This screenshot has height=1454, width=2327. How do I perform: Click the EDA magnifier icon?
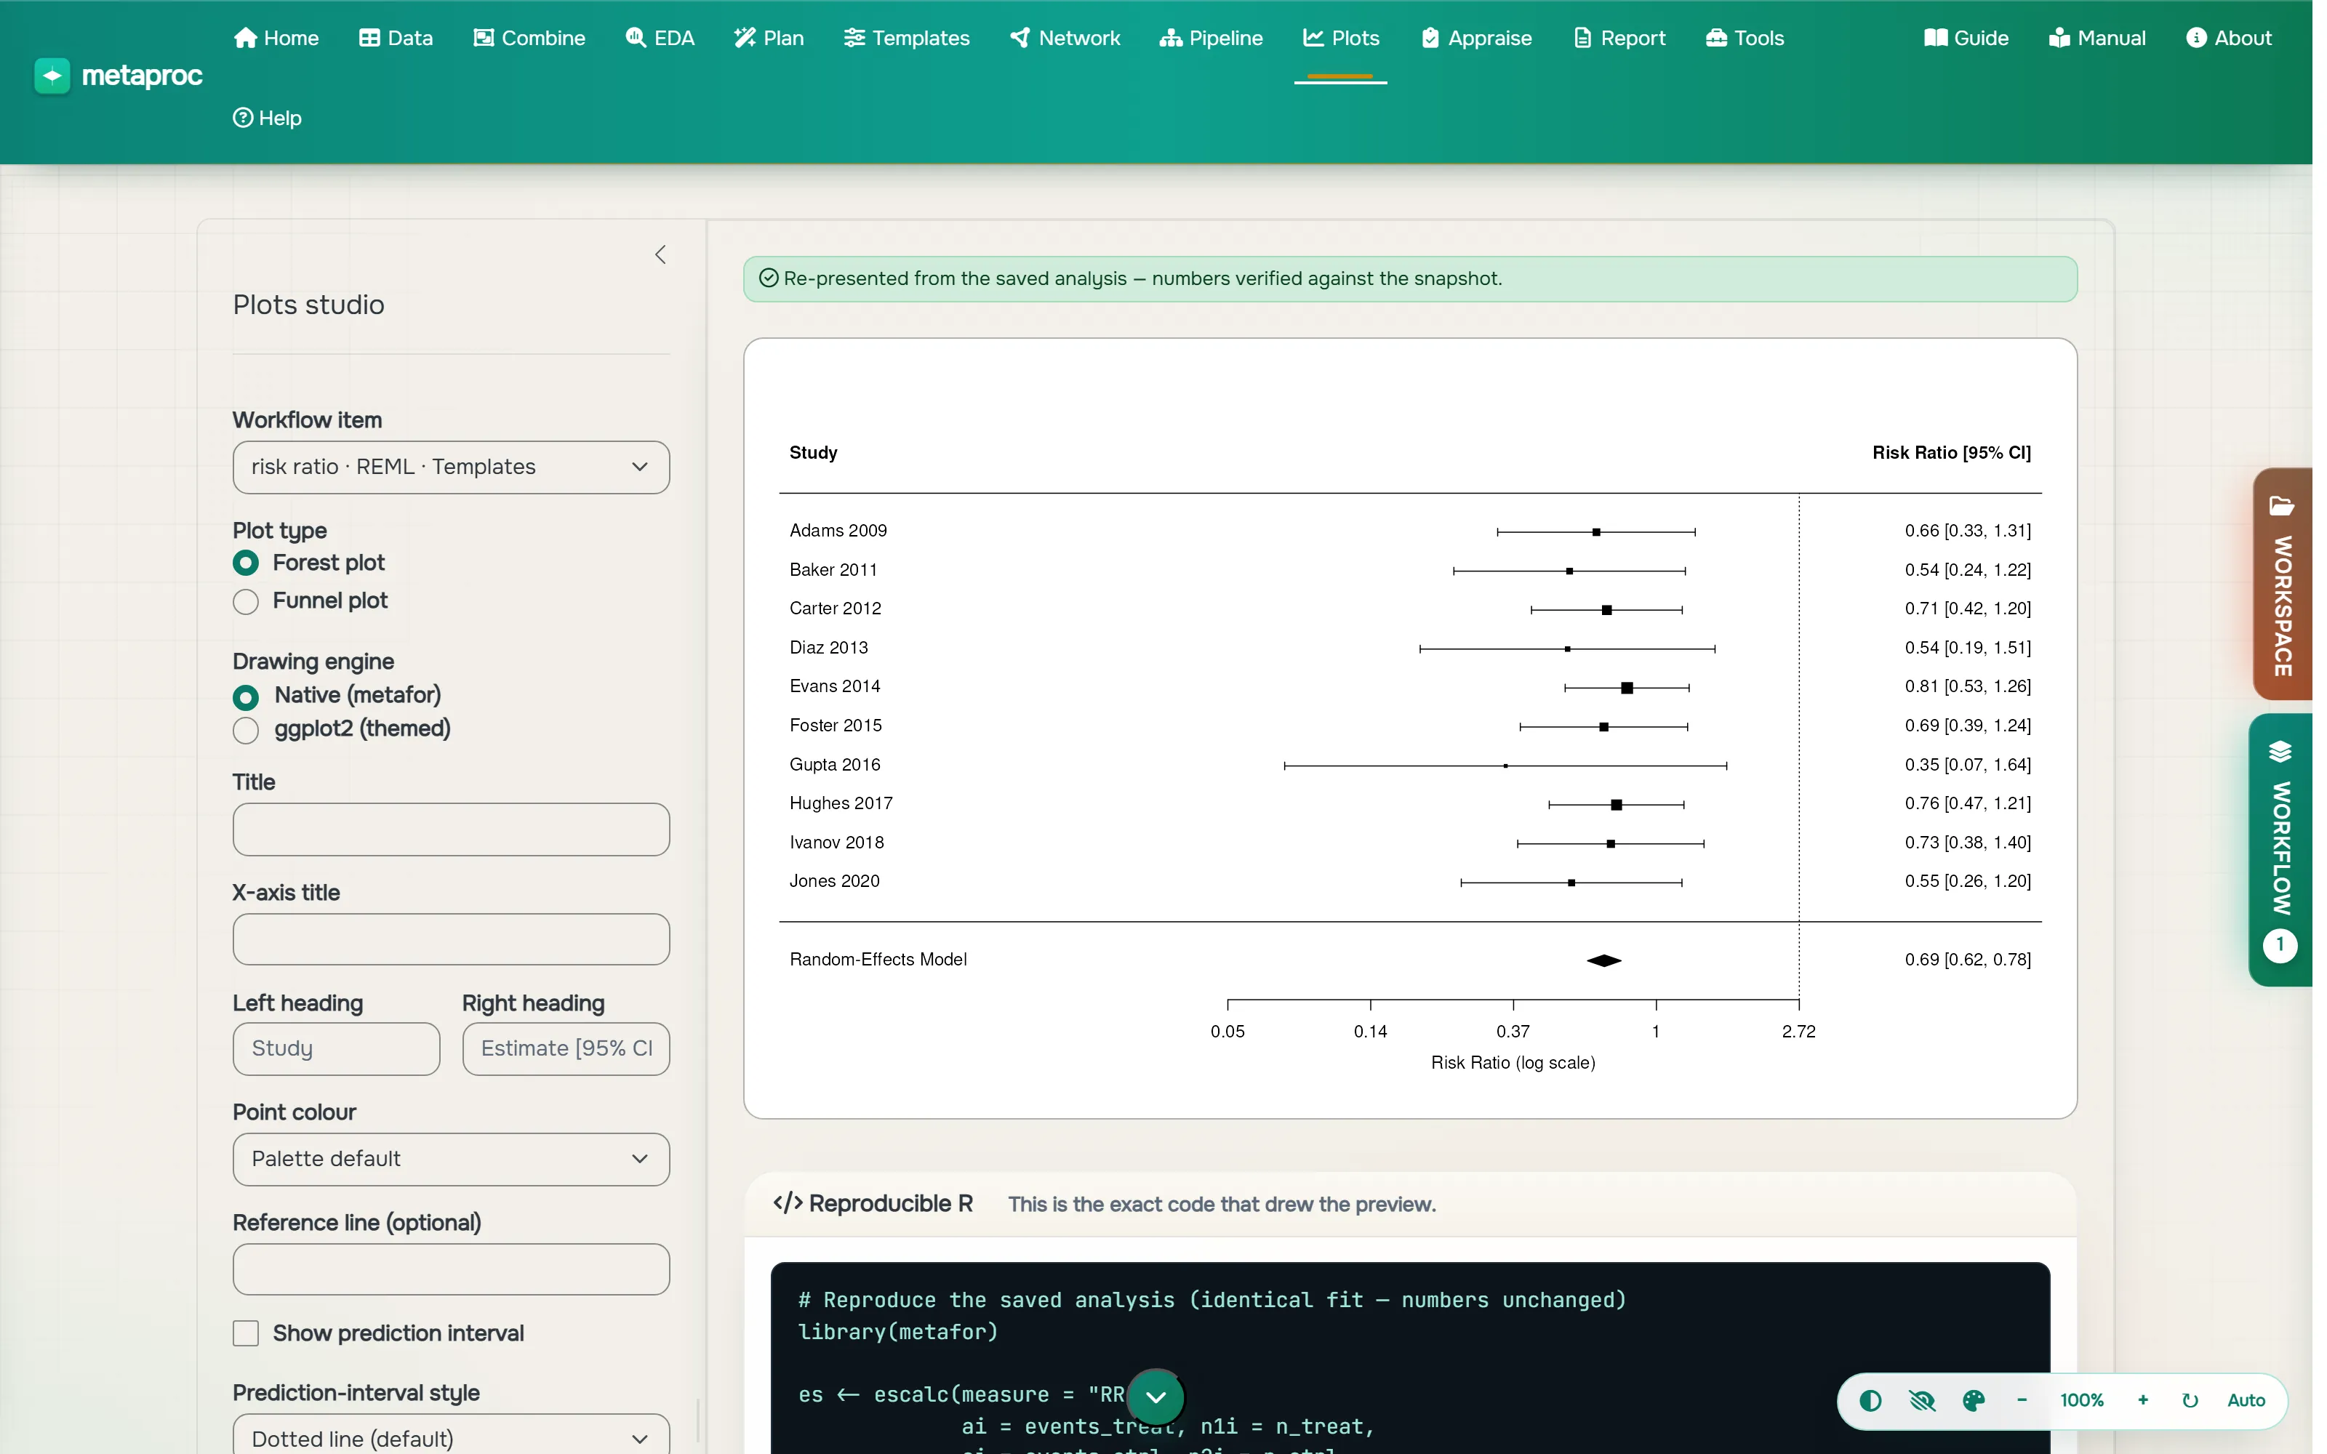click(636, 38)
